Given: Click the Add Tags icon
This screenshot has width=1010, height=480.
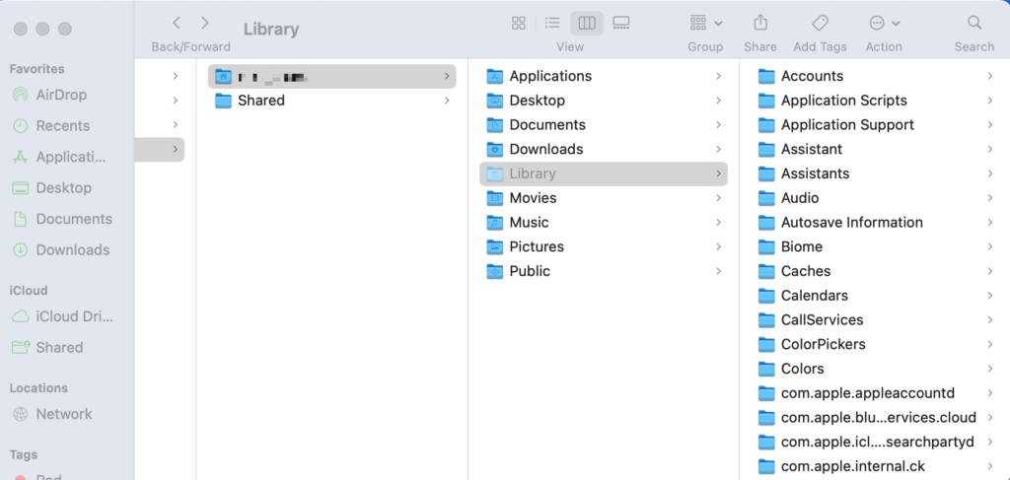Looking at the screenshot, I should [x=820, y=23].
